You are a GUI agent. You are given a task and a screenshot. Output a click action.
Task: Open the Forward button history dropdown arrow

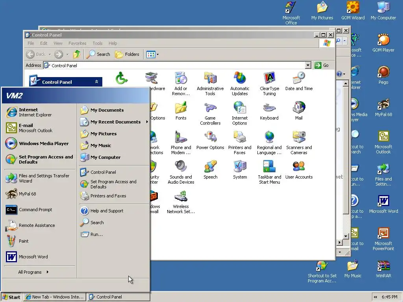pyautogui.click(x=67, y=54)
